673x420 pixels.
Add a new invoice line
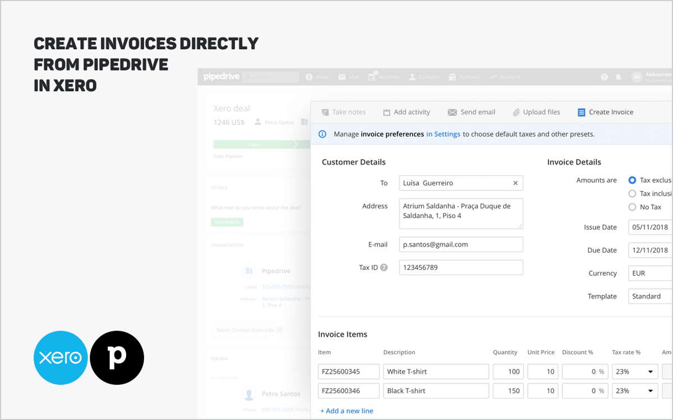coord(347,410)
